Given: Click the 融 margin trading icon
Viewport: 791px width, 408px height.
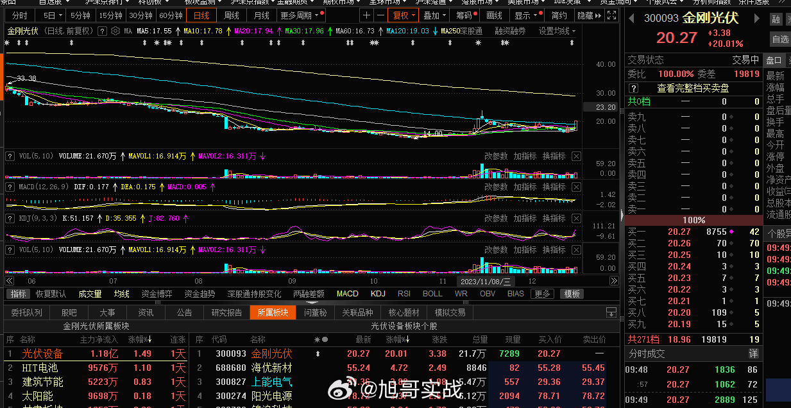Looking at the screenshot, I should pos(776,19).
